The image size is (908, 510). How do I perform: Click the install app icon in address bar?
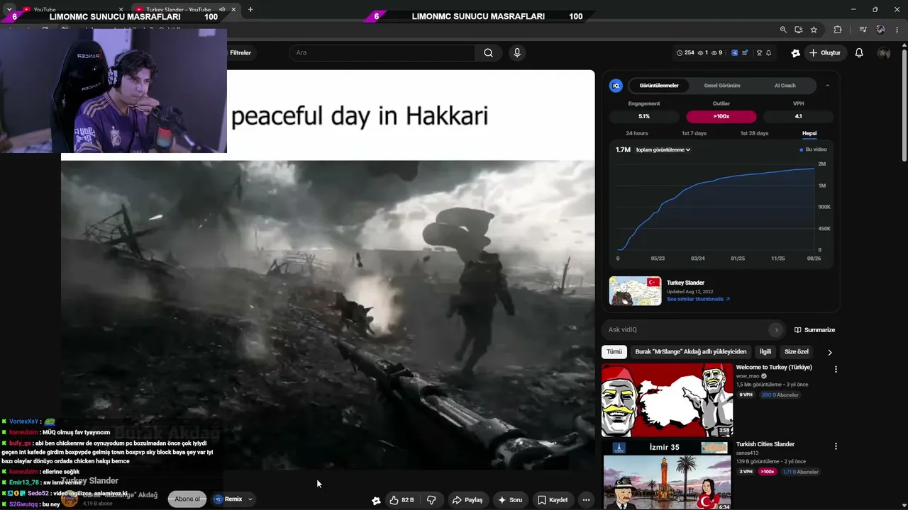pos(799,30)
